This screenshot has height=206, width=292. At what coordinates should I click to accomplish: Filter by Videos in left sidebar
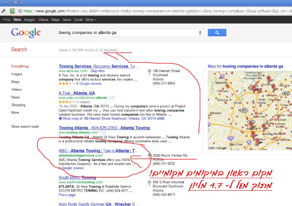[x=16, y=89]
